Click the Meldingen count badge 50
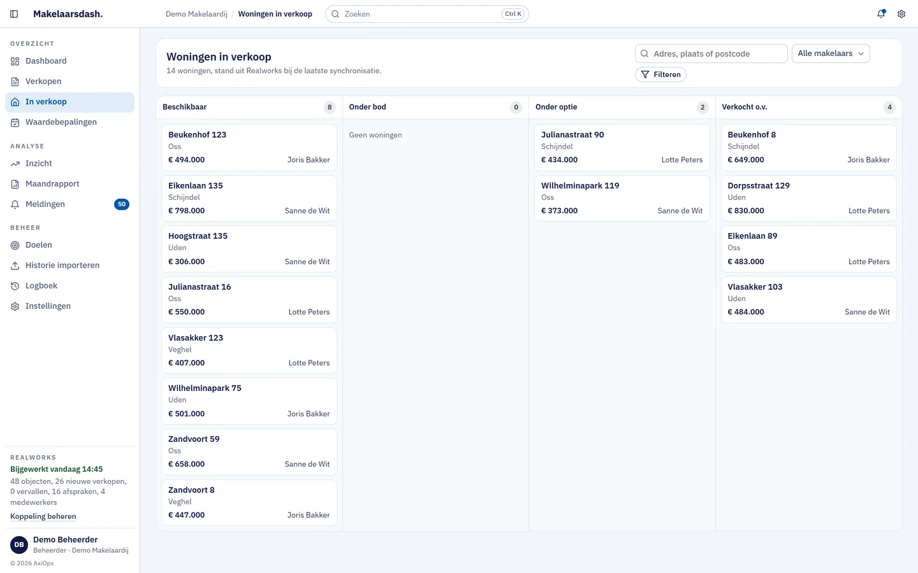The width and height of the screenshot is (918, 573). pos(122,204)
